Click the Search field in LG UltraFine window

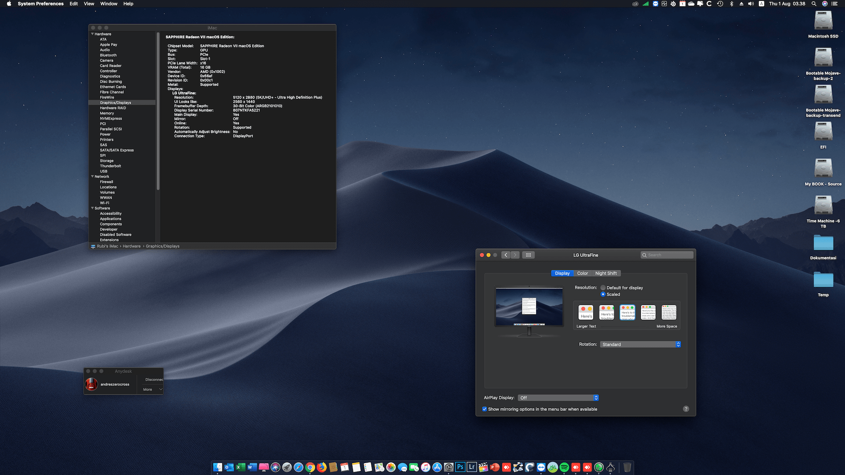[x=667, y=255]
